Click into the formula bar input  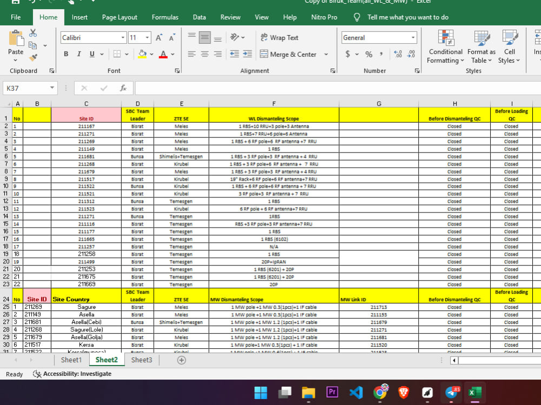pyautogui.click(x=338, y=88)
